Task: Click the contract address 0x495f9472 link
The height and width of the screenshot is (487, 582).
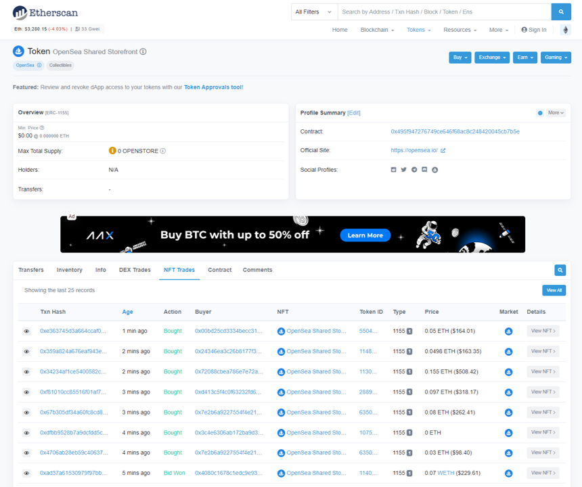Action: tap(455, 132)
